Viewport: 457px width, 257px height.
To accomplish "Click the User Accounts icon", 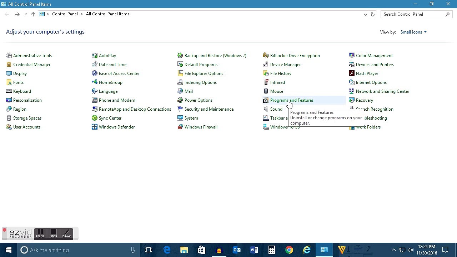I will click(9, 127).
